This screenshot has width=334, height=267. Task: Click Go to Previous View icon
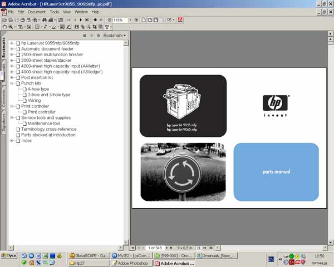tap(95, 20)
